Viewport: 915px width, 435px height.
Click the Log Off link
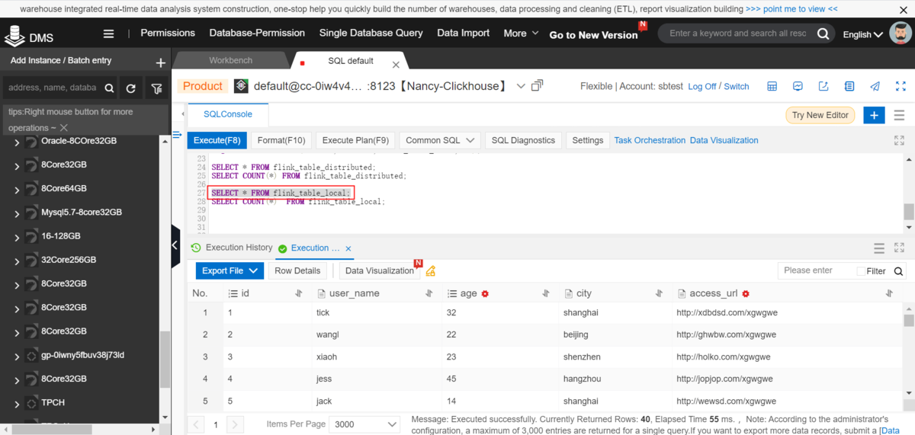coord(701,87)
